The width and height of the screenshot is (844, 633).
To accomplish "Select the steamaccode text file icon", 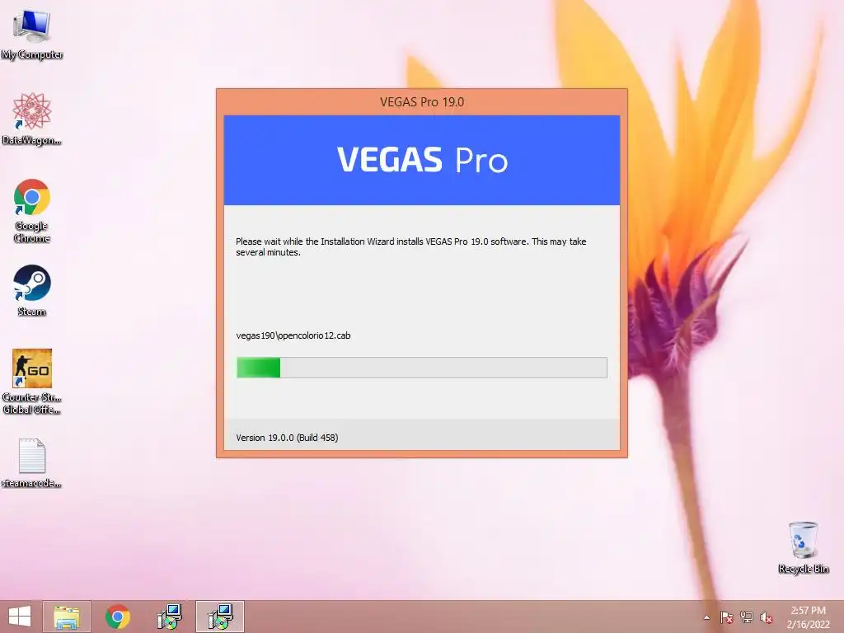I will [x=32, y=463].
